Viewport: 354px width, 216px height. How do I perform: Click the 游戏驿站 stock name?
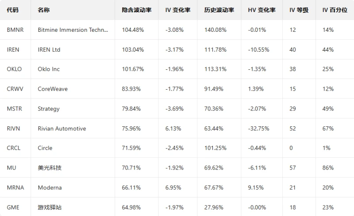pos(50,207)
